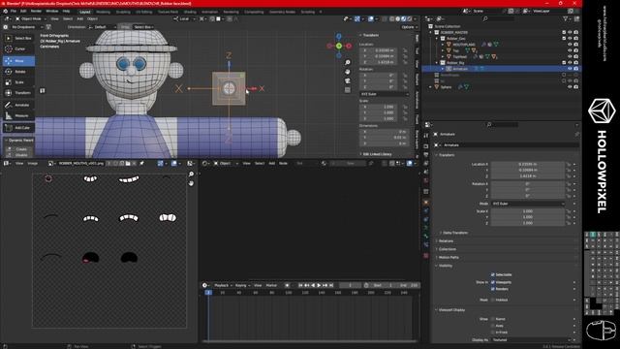The height and width of the screenshot is (349, 620).
Task: Select the Measure tool
Action: point(18,116)
